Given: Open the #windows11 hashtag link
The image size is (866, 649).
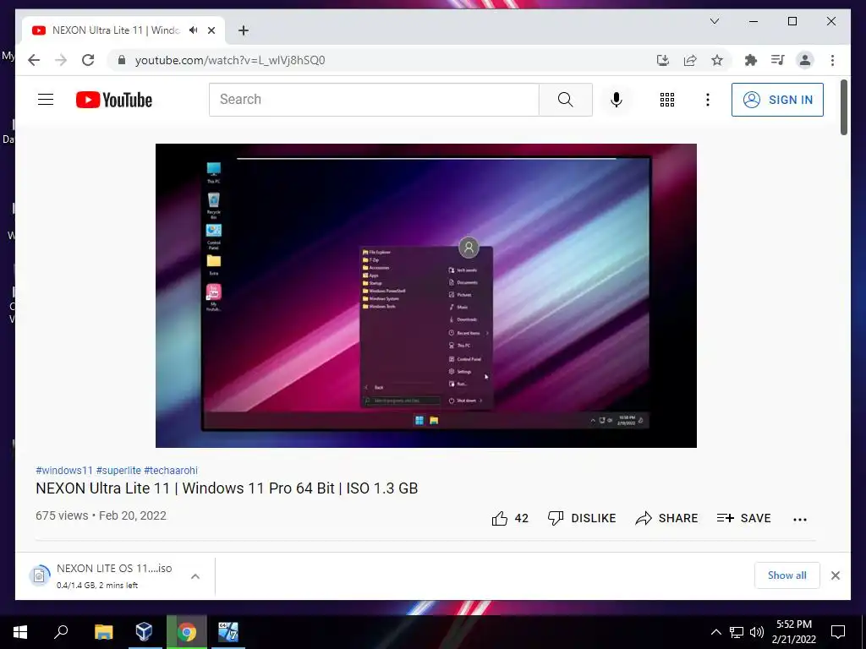Looking at the screenshot, I should click(x=64, y=470).
